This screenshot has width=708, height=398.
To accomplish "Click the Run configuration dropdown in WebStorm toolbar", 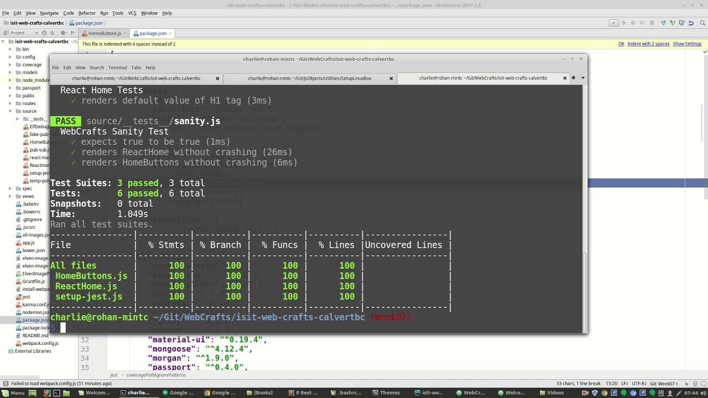I will pyautogui.click(x=613, y=23).
